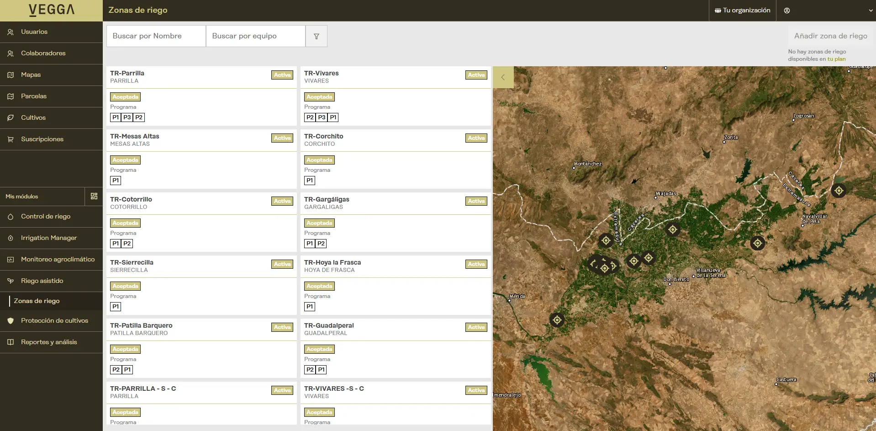Open the TR-Corchito zone card
876x431 pixels.
click(x=396, y=159)
